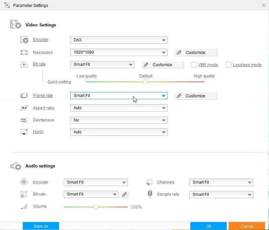Viewport: 269px width, 230px height.
Task: Click the Volume slider handle
Action: pos(96,207)
